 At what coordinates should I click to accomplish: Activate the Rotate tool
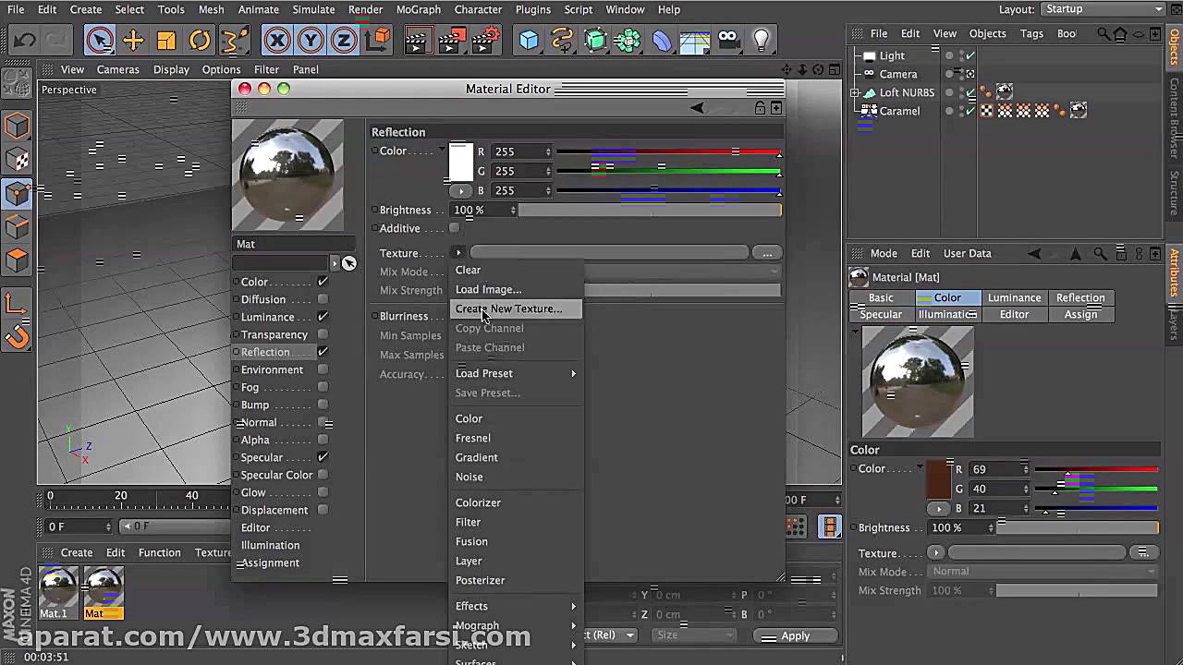click(201, 40)
